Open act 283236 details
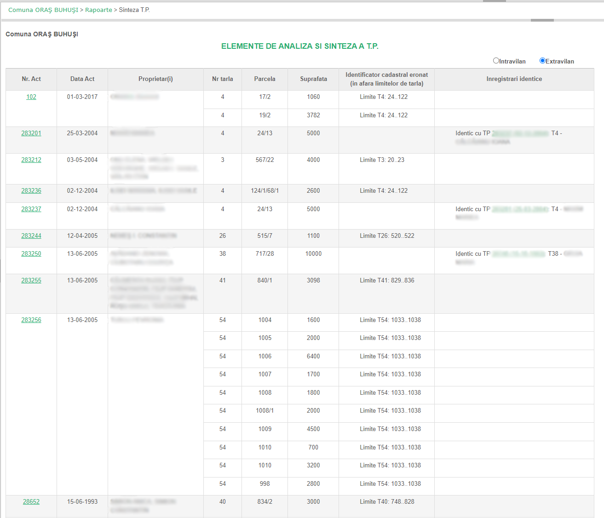604x518 pixels. pyautogui.click(x=31, y=191)
